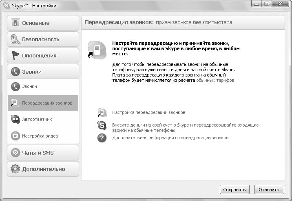Open the Оповещения settings section
Viewport: 292px width, 201px height.
pyautogui.click(x=43, y=55)
